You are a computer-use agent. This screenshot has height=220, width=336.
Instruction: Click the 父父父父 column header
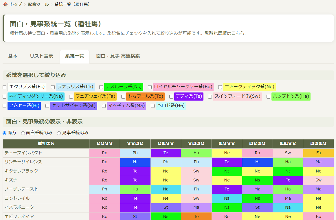(104, 143)
